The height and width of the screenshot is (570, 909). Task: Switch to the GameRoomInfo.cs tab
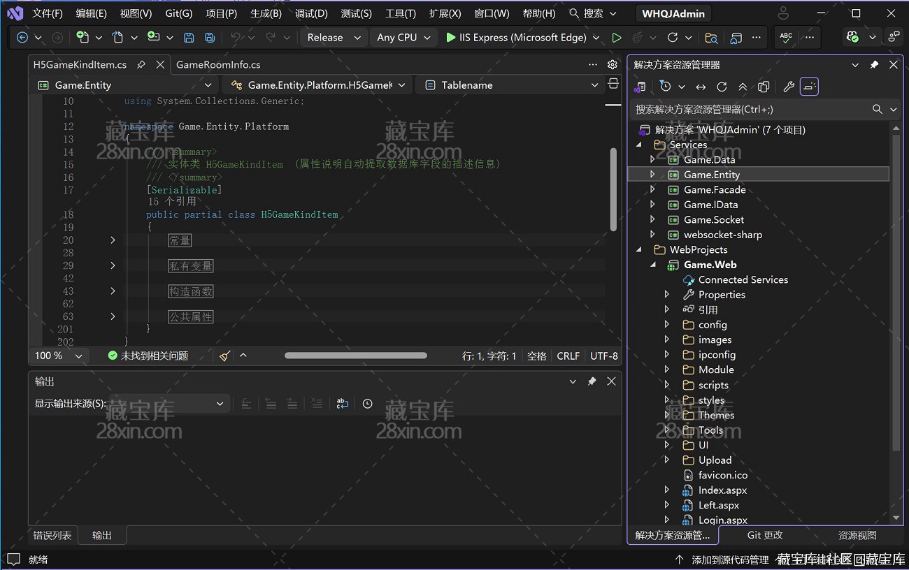pyautogui.click(x=218, y=64)
